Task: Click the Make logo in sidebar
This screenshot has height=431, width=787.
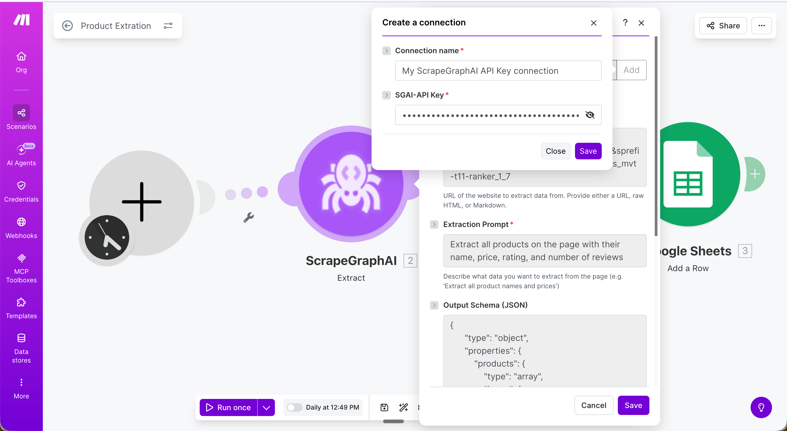Action: click(21, 20)
